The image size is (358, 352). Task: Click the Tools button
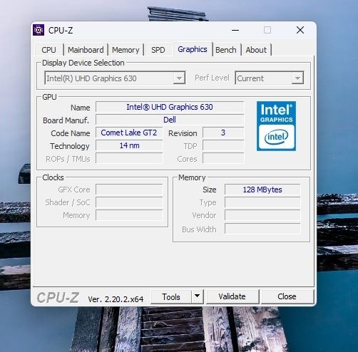coord(171,296)
